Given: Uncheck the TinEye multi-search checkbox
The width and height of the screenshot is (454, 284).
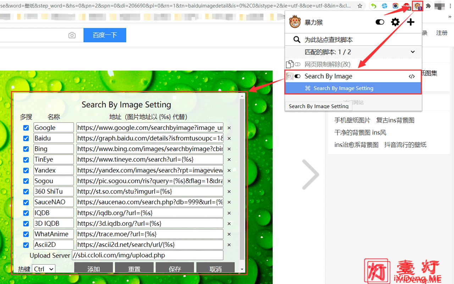Looking at the screenshot, I should click(x=26, y=160).
